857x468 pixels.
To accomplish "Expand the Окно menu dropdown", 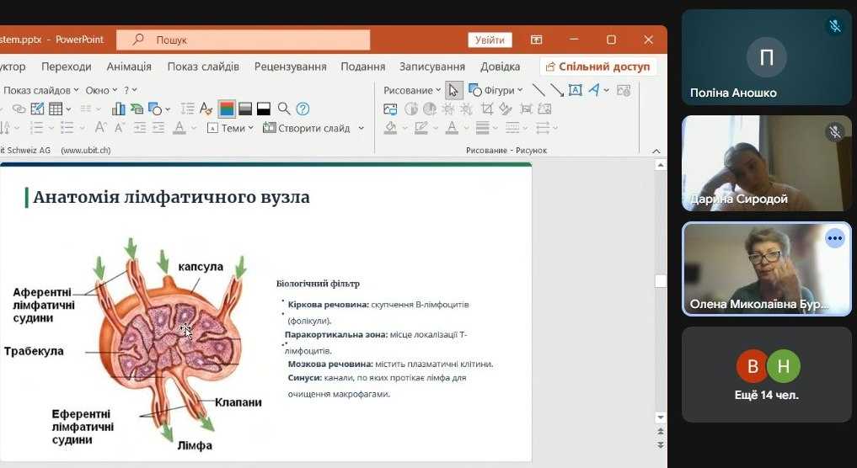I will pyautogui.click(x=101, y=90).
